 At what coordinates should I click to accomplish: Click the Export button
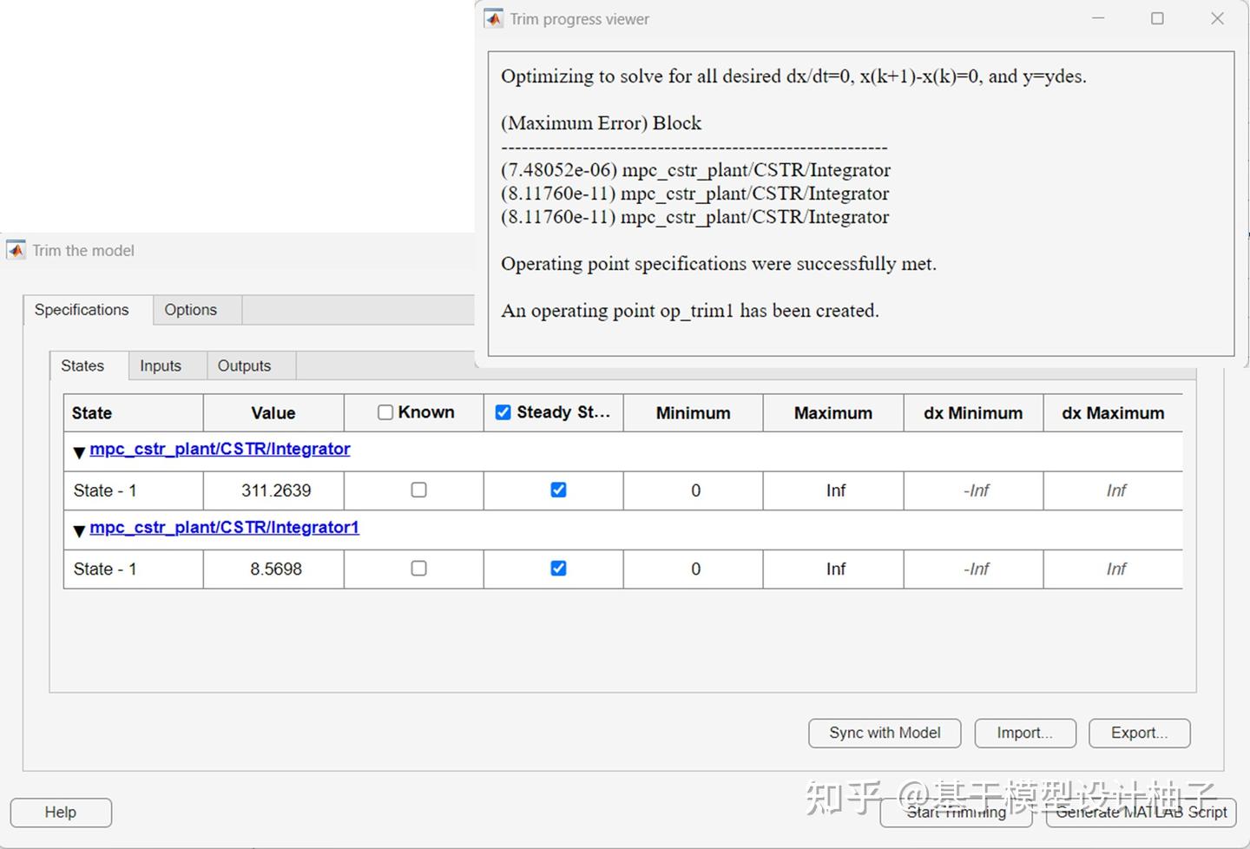pyautogui.click(x=1139, y=733)
